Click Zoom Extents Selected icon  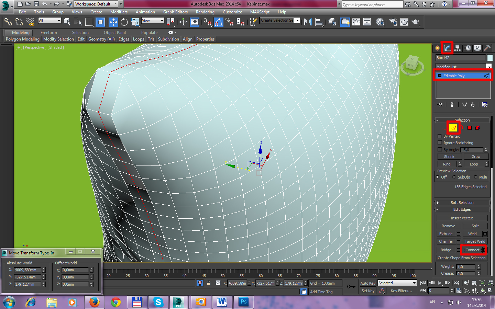(482, 283)
